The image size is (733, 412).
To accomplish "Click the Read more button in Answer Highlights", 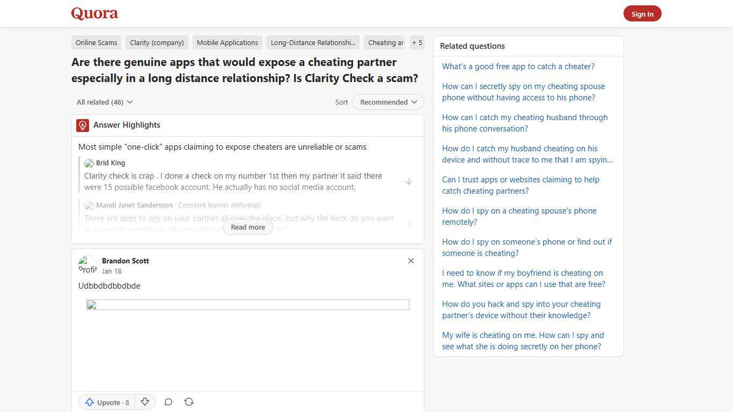I will click(x=247, y=227).
